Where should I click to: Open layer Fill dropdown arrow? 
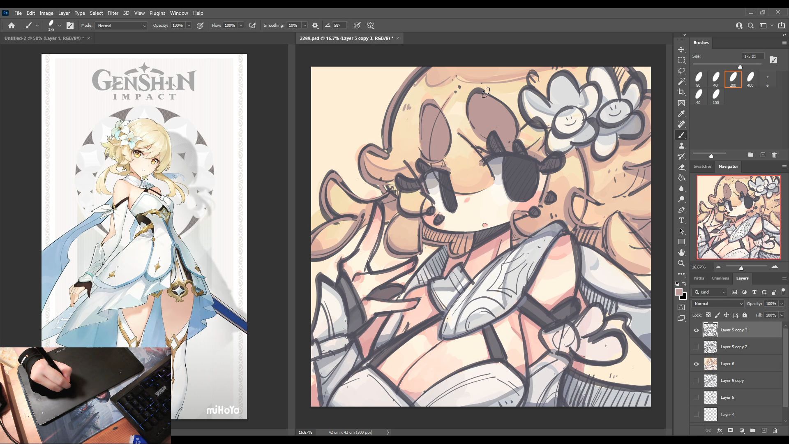pos(782,315)
